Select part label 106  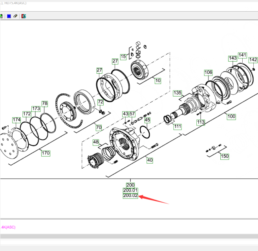(208, 73)
